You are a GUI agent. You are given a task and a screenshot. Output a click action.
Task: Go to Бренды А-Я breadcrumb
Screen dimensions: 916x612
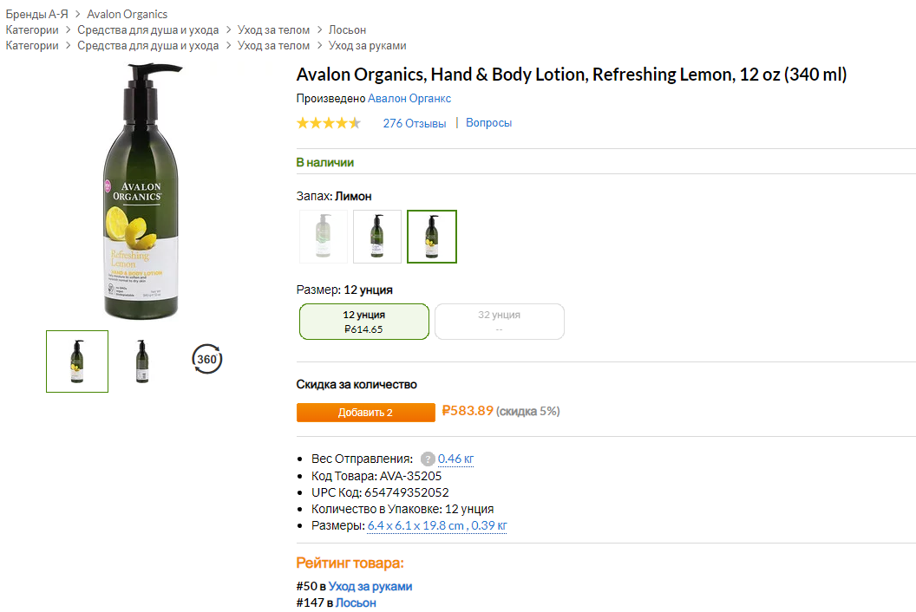pyautogui.click(x=37, y=14)
